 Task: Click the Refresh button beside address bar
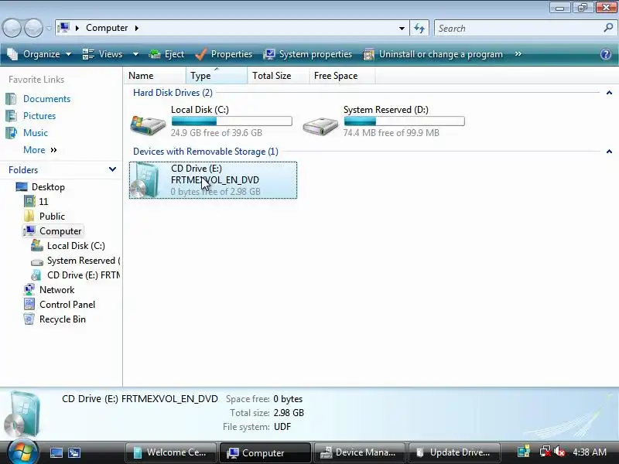[419, 29]
